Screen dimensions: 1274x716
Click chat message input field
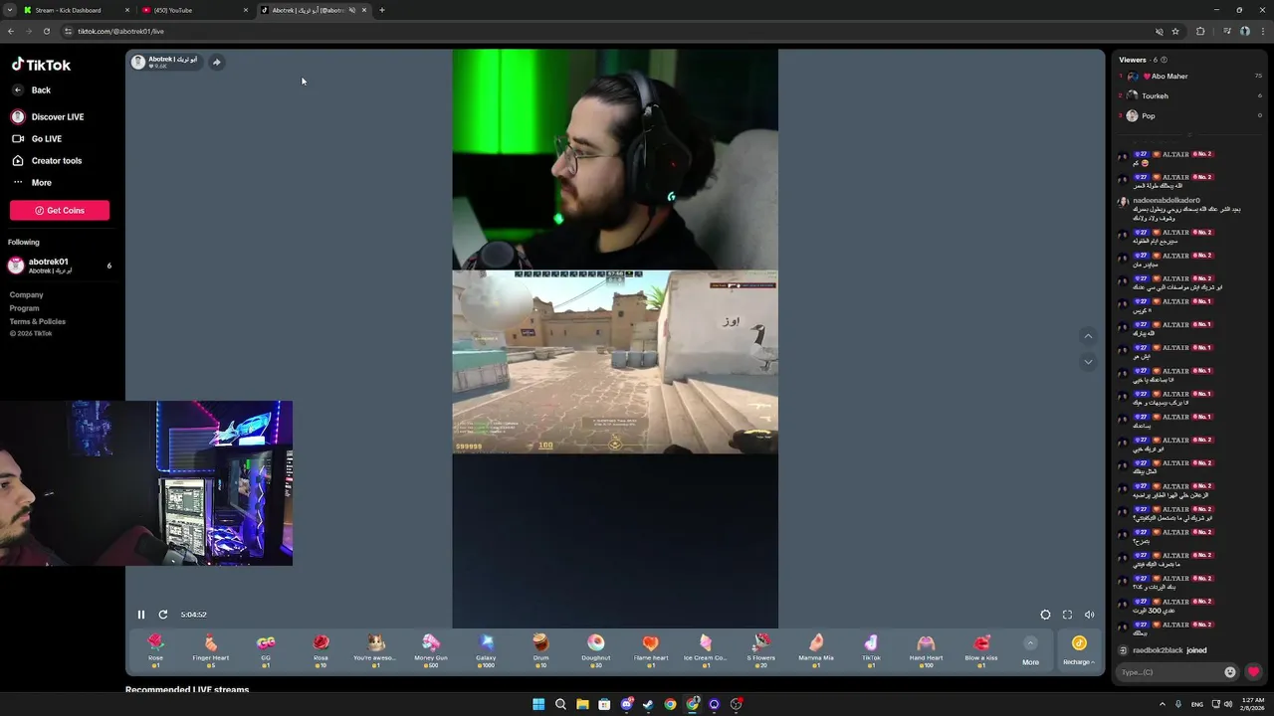[1169, 672]
